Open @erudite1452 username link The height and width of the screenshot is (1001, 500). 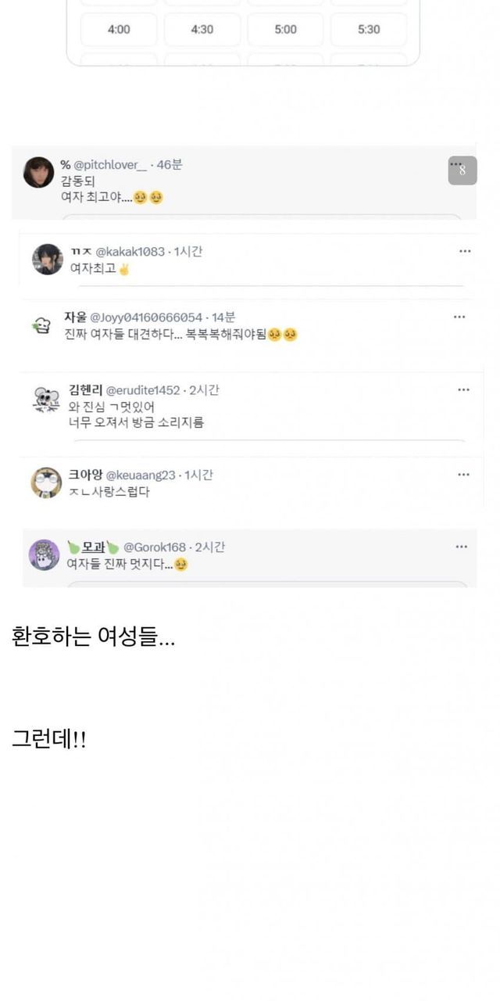[x=142, y=389]
